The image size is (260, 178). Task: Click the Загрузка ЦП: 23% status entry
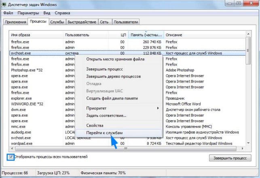point(53,173)
